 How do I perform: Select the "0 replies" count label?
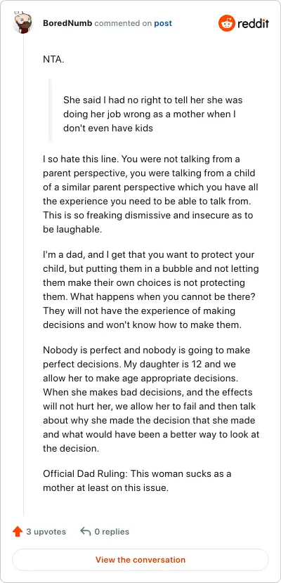pyautogui.click(x=112, y=532)
